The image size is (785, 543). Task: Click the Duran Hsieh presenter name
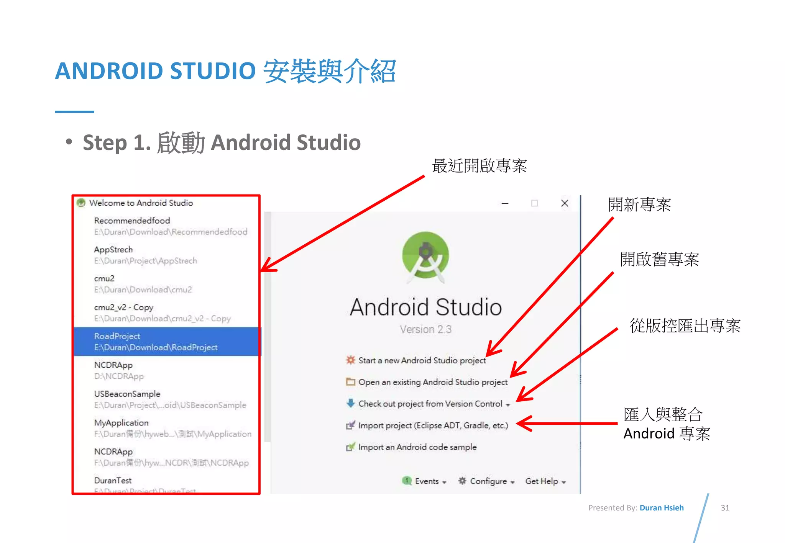662,508
